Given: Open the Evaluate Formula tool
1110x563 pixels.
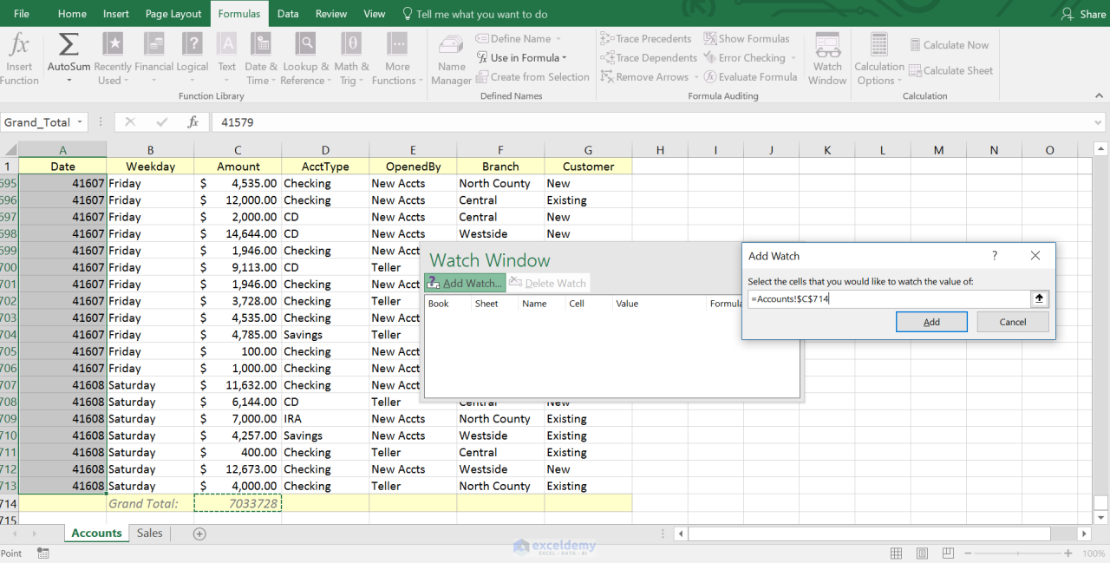Looking at the screenshot, I should pyautogui.click(x=751, y=76).
